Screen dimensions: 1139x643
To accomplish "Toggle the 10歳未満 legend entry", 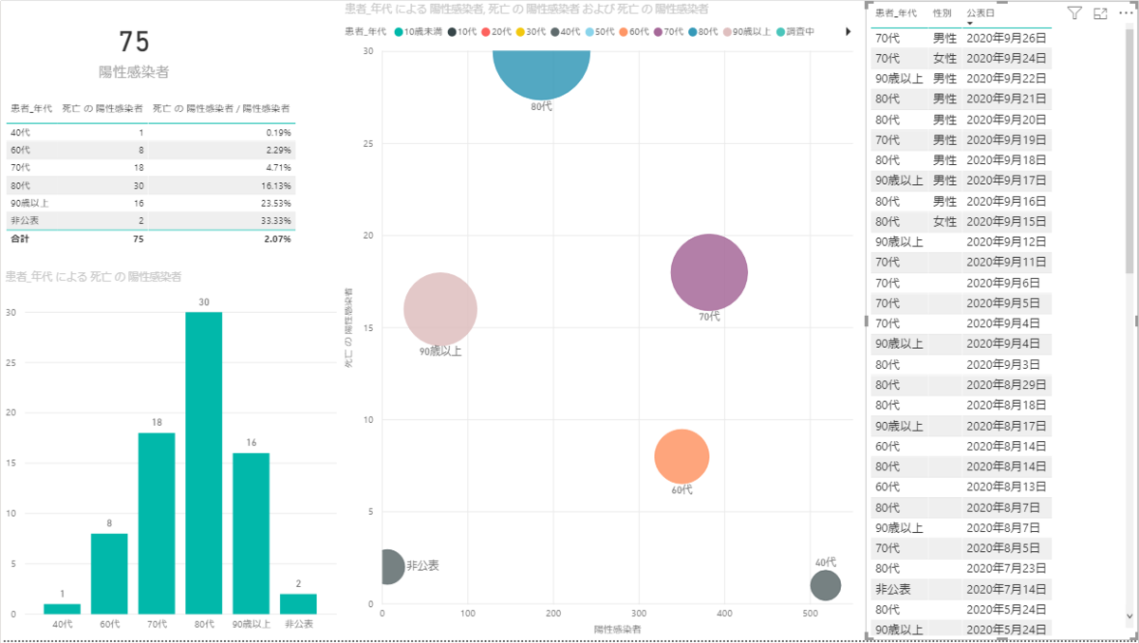I will click(417, 31).
